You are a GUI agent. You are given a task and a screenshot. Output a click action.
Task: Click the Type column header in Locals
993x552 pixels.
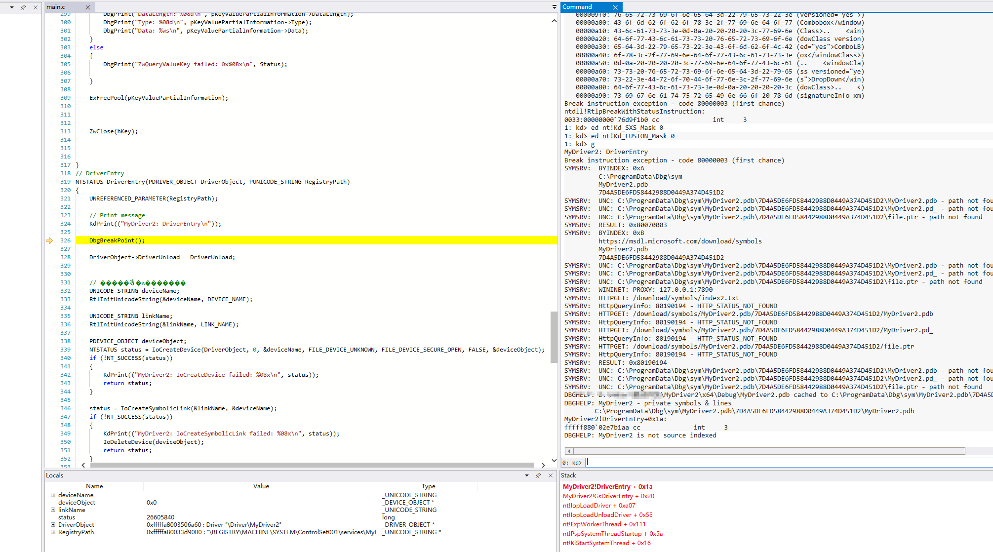pyautogui.click(x=429, y=486)
